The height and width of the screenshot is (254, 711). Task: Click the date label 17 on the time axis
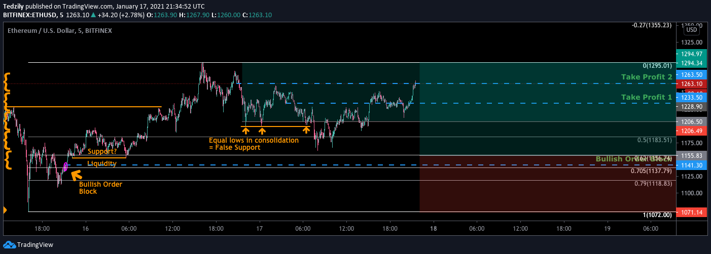pos(259,229)
